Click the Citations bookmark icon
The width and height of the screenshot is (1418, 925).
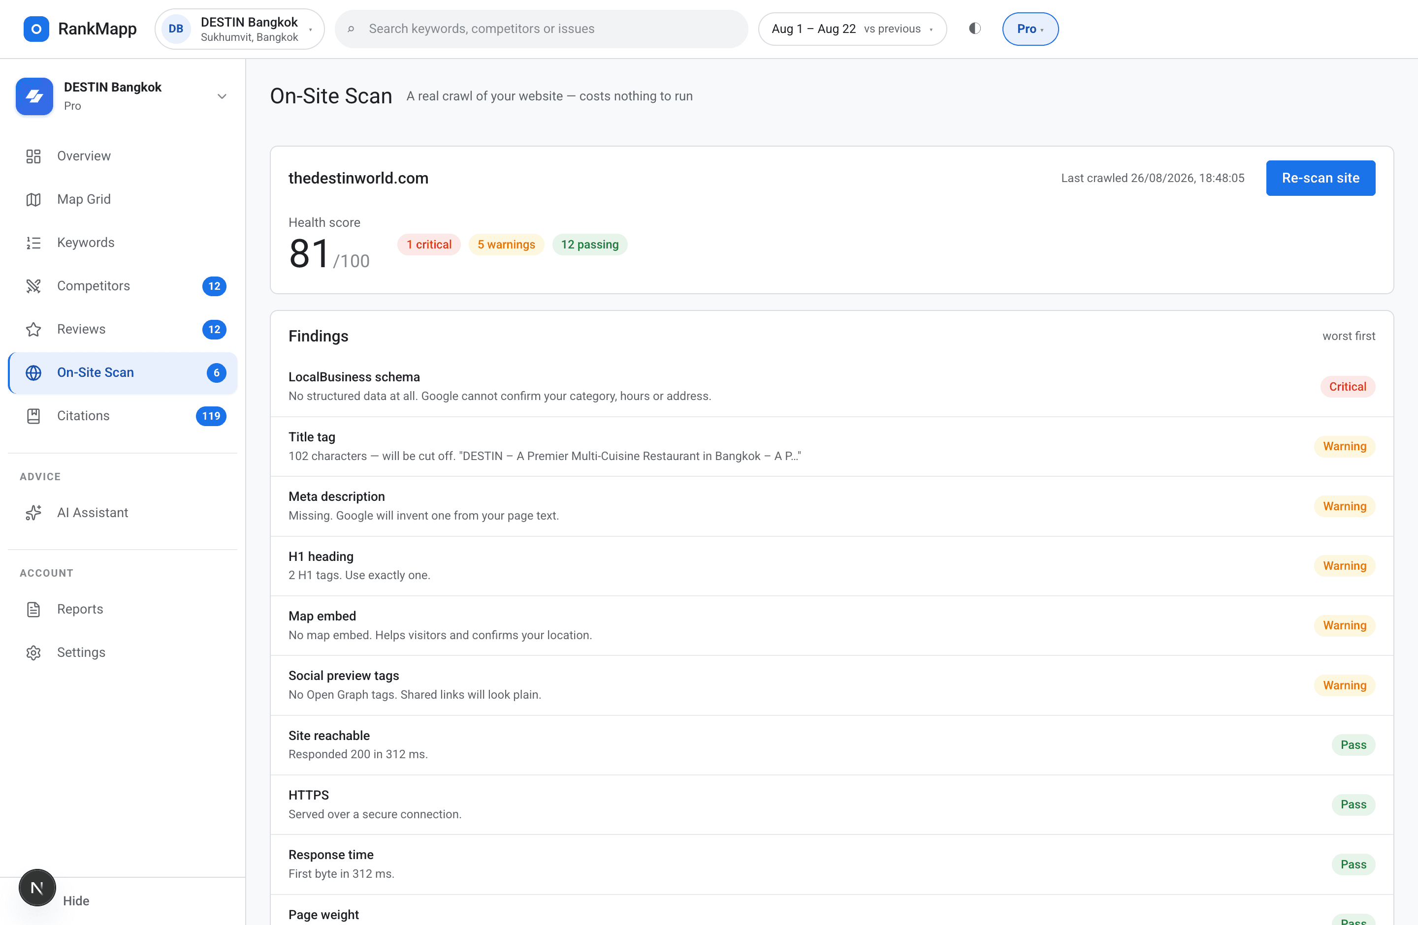(x=33, y=416)
